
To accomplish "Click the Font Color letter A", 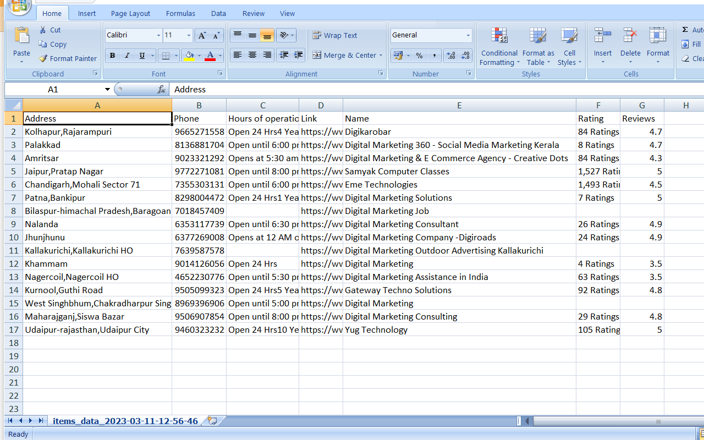I will [x=210, y=56].
